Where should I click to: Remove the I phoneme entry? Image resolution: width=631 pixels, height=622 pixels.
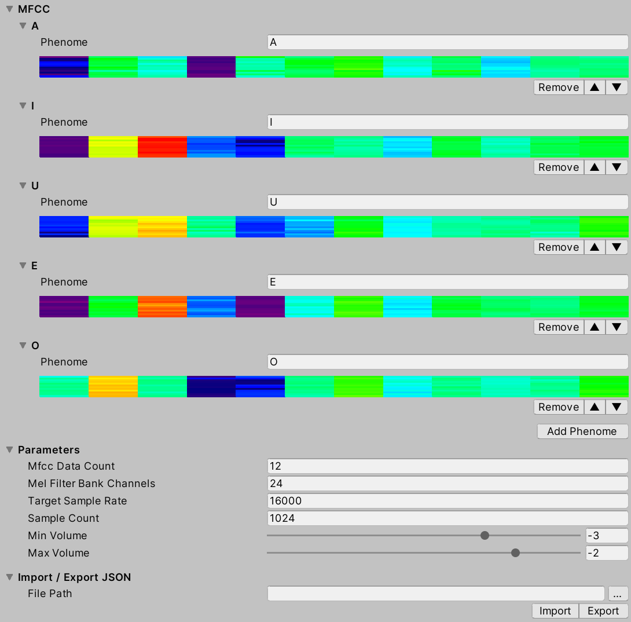pos(559,167)
